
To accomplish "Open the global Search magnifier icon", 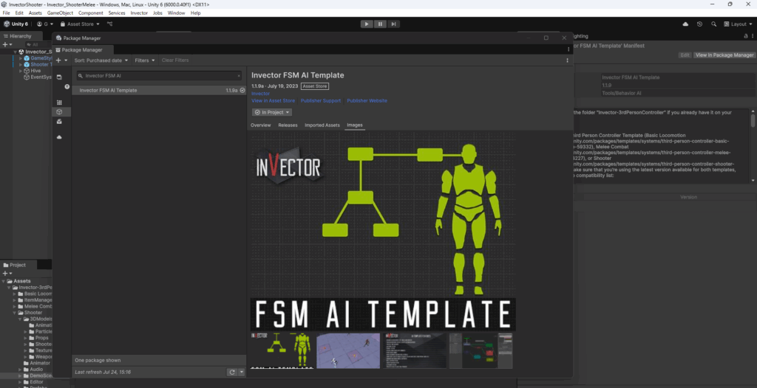I will point(713,24).
